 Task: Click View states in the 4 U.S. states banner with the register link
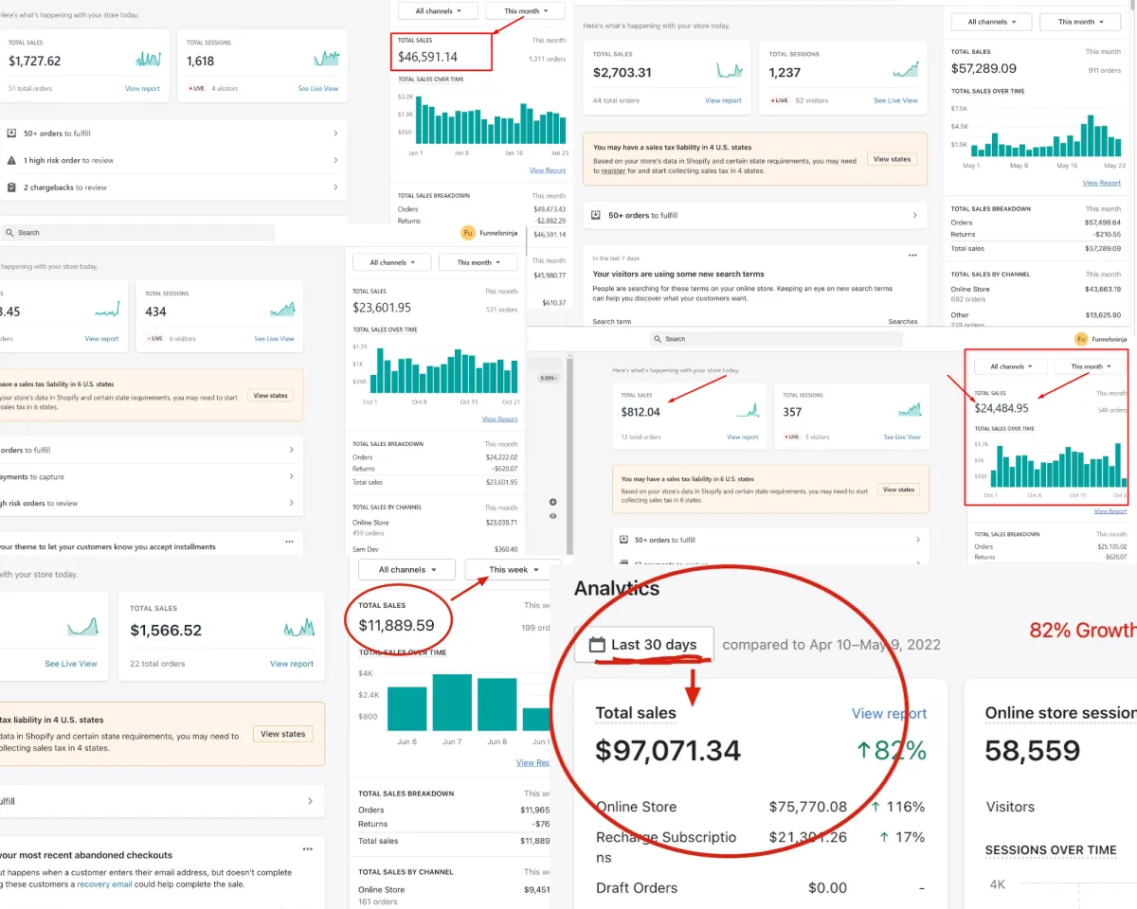892,159
